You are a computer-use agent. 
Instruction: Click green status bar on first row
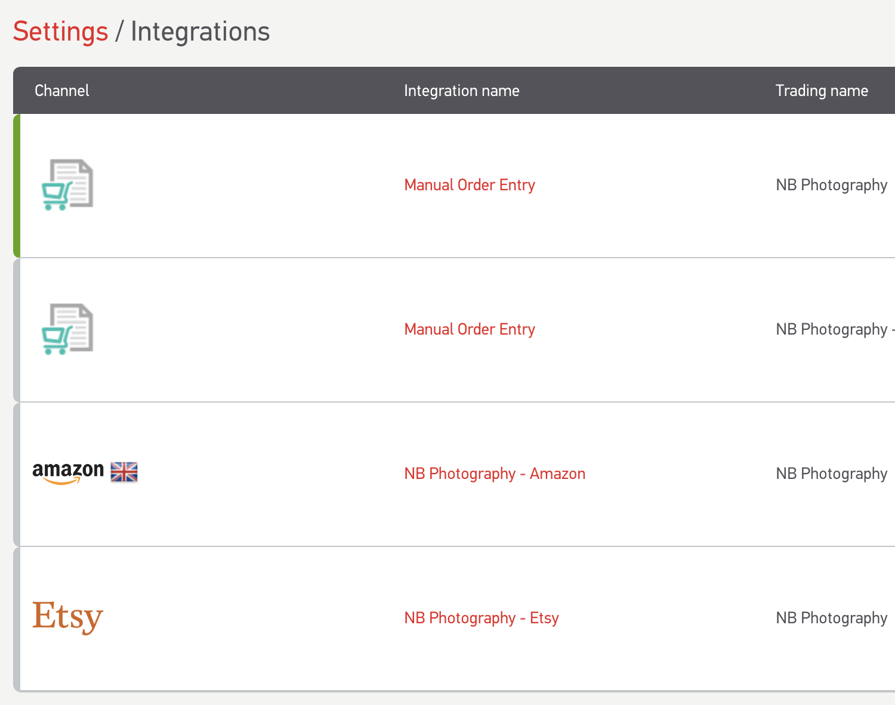(17, 185)
